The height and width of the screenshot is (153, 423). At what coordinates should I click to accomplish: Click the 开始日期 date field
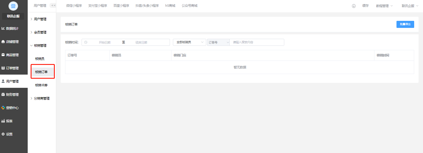tap(105, 42)
